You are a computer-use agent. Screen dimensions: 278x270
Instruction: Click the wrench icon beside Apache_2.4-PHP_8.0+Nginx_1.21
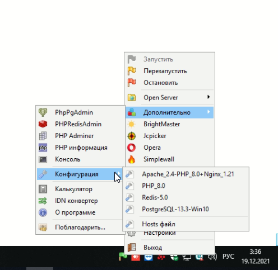point(129,174)
